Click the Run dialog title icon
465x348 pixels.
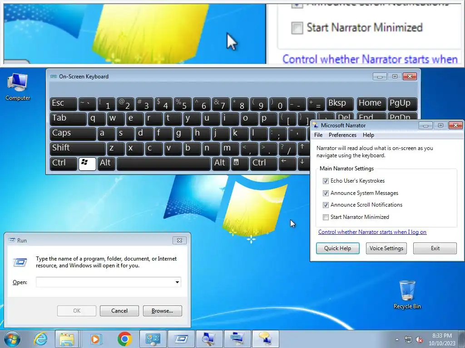[12, 240]
